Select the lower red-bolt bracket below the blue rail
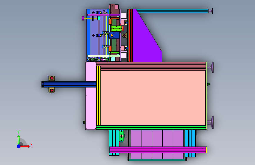This screenshot has width=255, height=165. point(52,90)
